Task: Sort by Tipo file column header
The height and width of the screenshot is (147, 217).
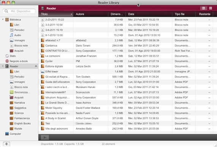Action: coord(184,14)
